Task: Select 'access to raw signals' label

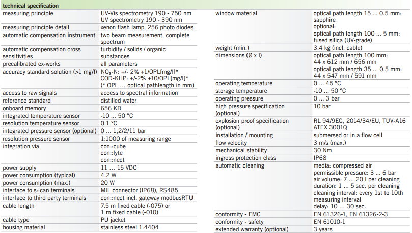Action: [x=30, y=93]
